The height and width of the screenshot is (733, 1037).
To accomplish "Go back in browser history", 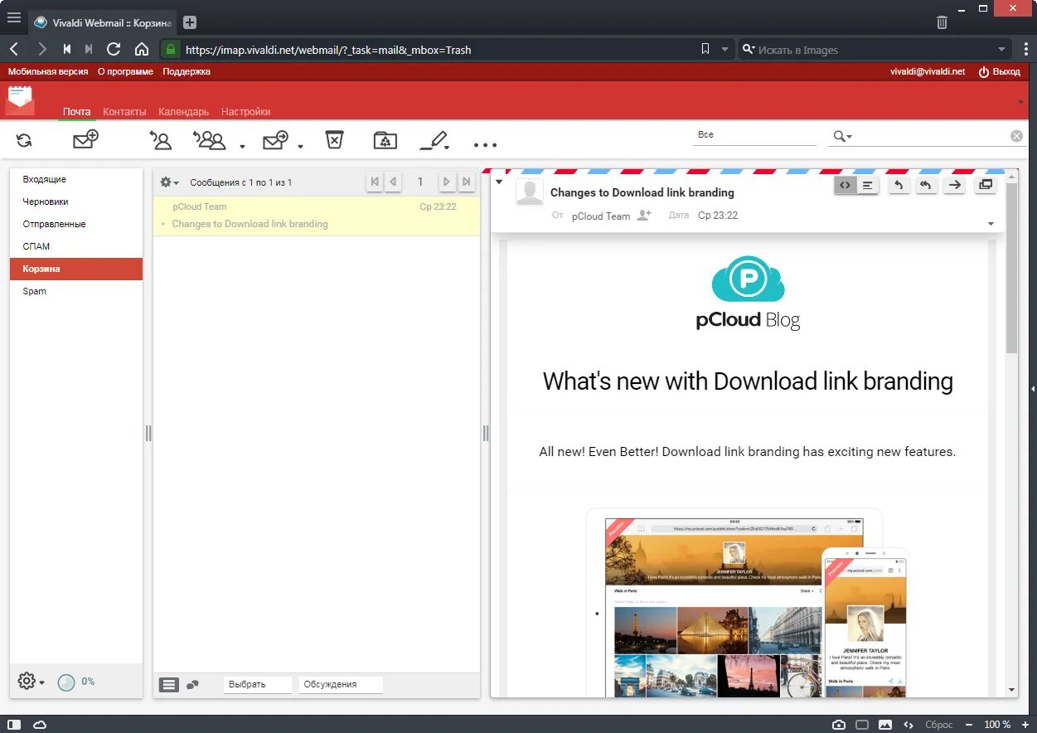I will pyautogui.click(x=14, y=49).
